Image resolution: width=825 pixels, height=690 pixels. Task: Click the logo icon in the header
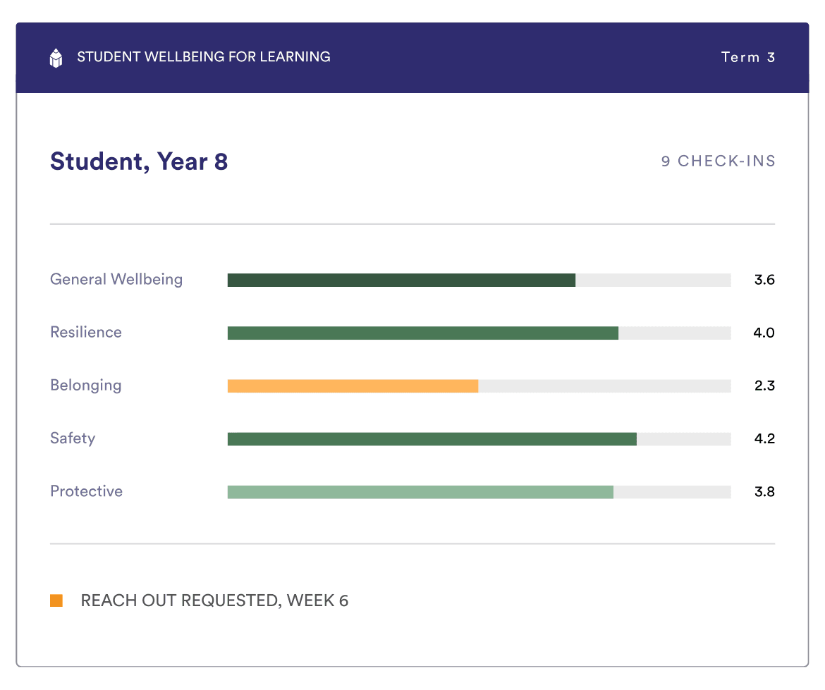click(x=56, y=58)
